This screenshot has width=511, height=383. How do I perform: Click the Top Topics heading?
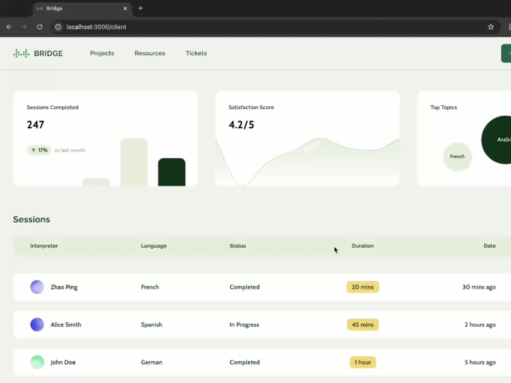coord(444,107)
